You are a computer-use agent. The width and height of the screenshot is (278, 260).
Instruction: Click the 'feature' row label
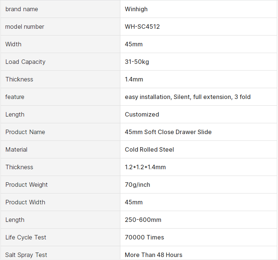[x=15, y=97]
